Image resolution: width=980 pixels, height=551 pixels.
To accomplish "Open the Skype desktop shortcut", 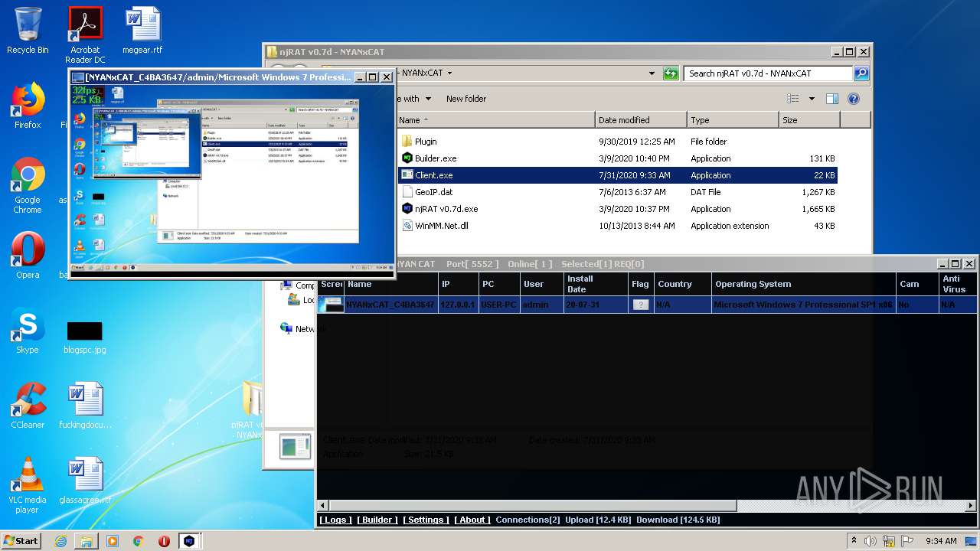I will (28, 331).
